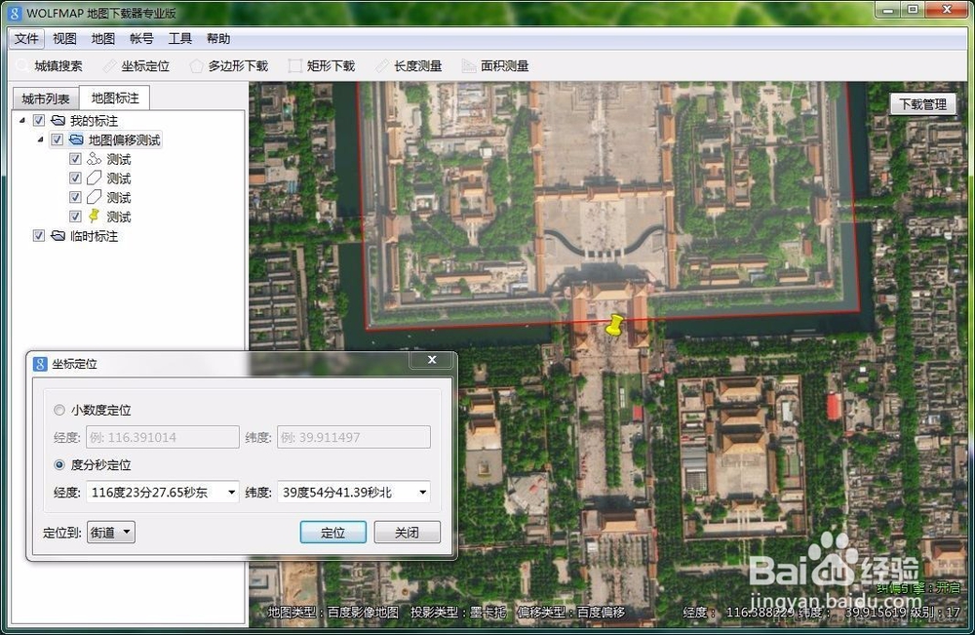Click the 定位 button in the dialog
This screenshot has height=635, width=975.
click(333, 532)
